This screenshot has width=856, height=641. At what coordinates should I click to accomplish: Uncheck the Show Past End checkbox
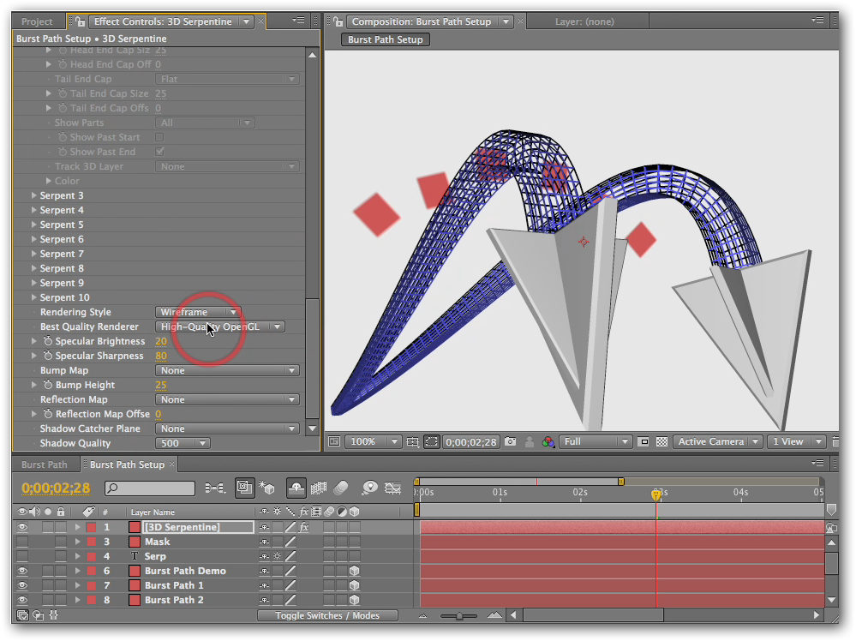point(159,152)
